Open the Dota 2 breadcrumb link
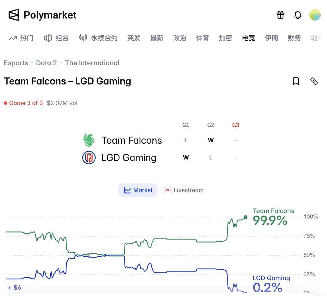327x296 pixels. 46,63
